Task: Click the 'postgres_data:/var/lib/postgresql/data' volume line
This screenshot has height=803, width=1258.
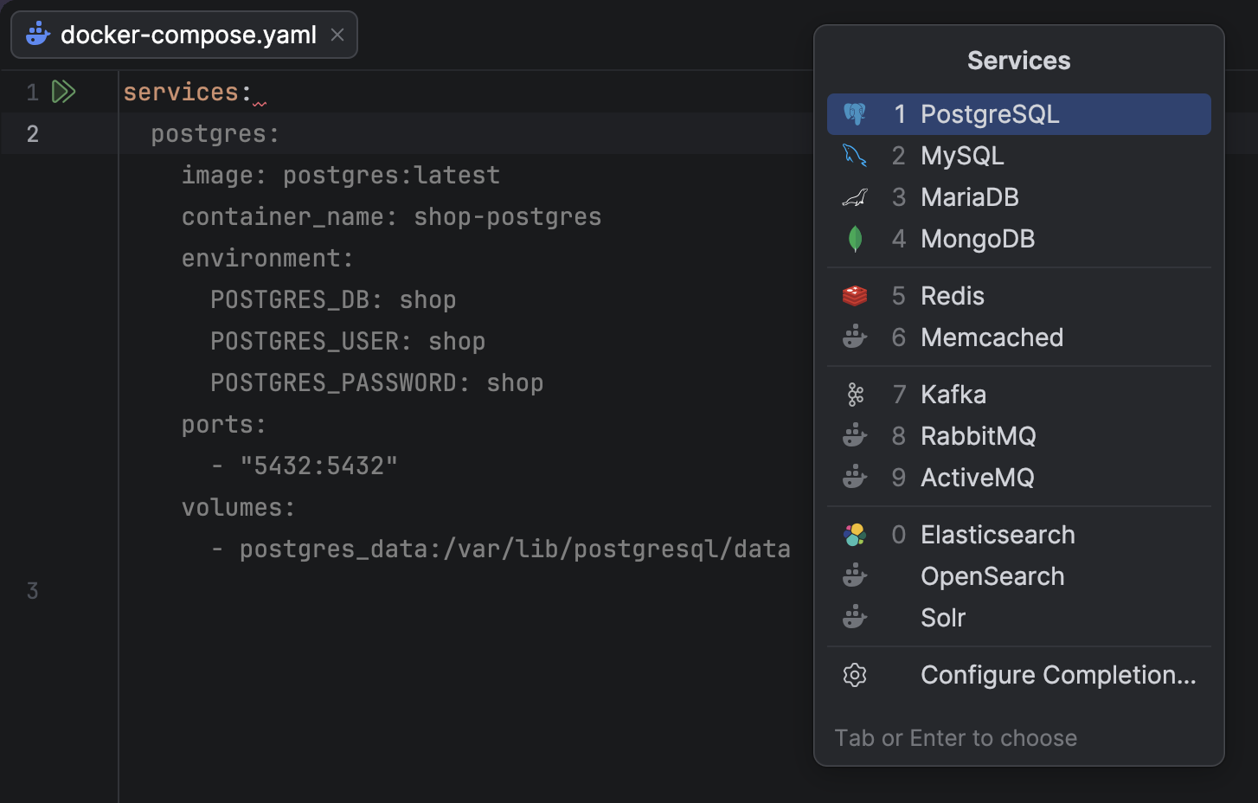Action: pos(515,549)
